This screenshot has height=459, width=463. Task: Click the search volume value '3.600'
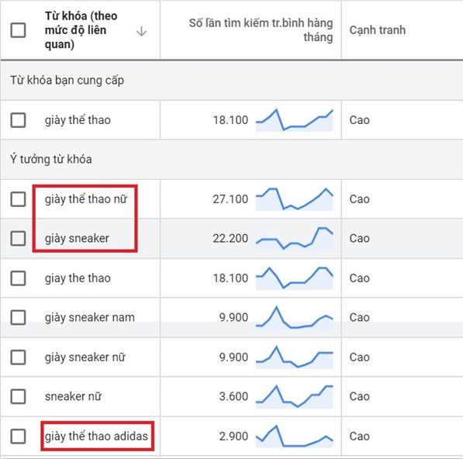pyautogui.click(x=233, y=396)
